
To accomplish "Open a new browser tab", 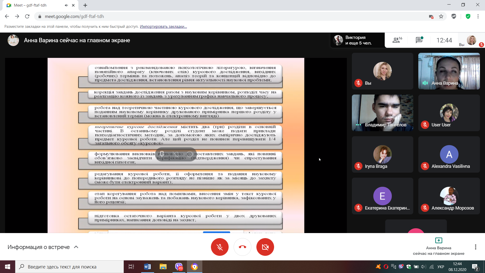I will [85, 5].
